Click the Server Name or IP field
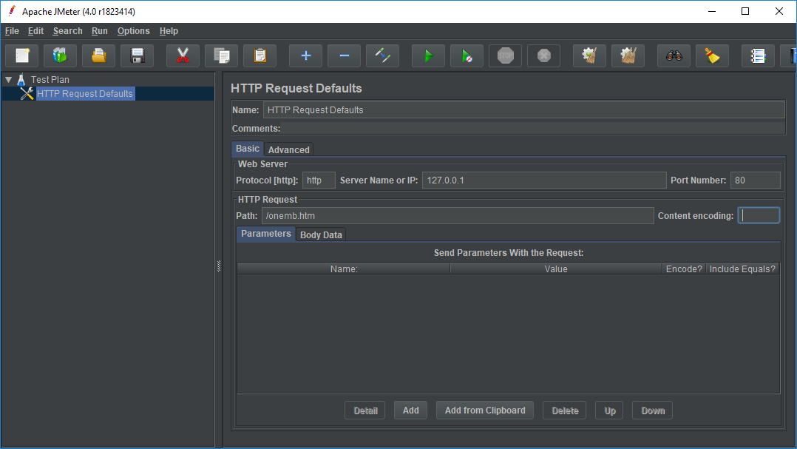Image resolution: width=797 pixels, height=449 pixels. click(x=543, y=180)
